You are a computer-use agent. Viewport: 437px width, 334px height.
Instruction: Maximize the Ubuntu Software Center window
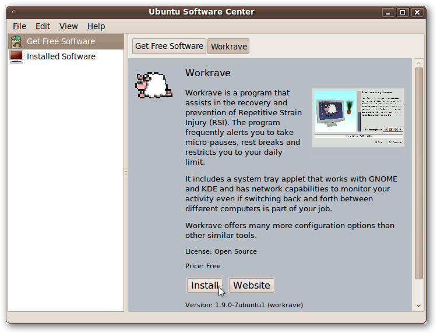(403, 13)
